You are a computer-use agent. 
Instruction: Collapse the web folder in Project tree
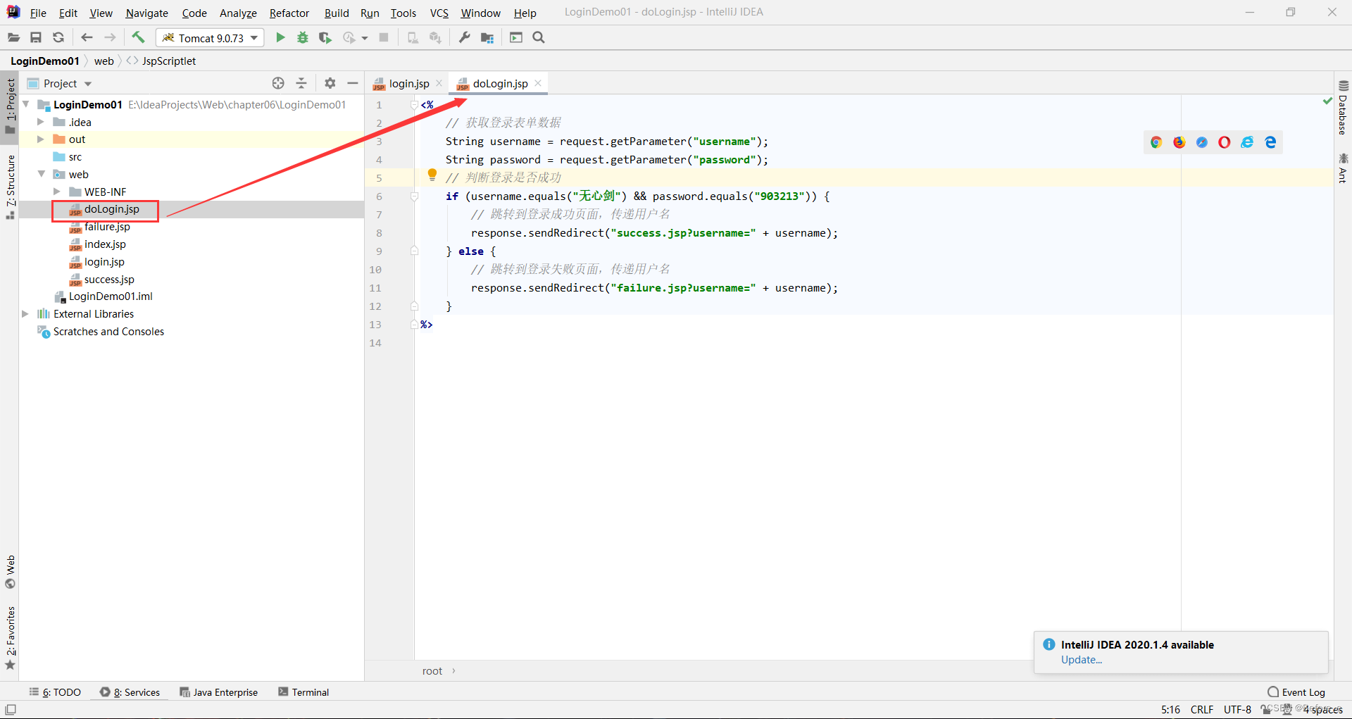point(41,174)
